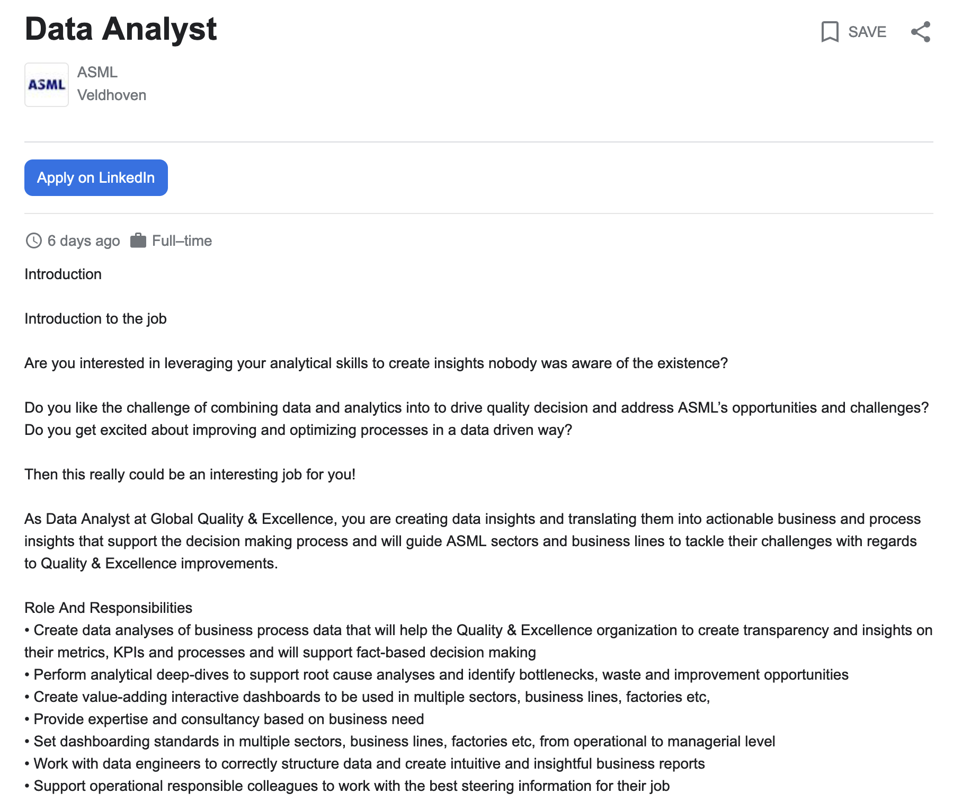The height and width of the screenshot is (802, 962).
Task: Click the Work with data engineers bullet
Action: [x=364, y=763]
